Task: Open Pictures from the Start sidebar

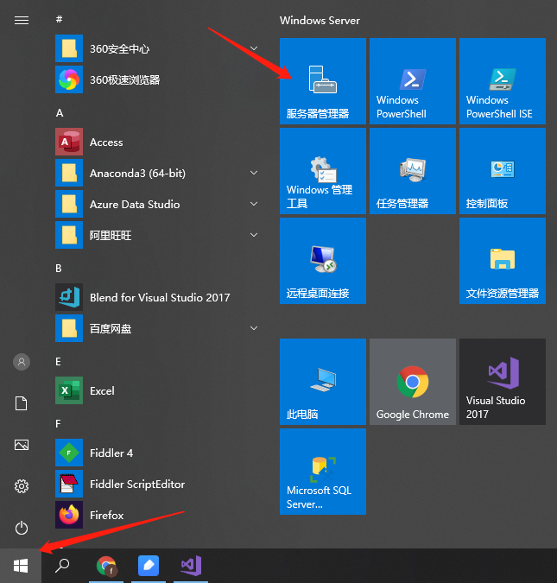Action: (x=22, y=445)
